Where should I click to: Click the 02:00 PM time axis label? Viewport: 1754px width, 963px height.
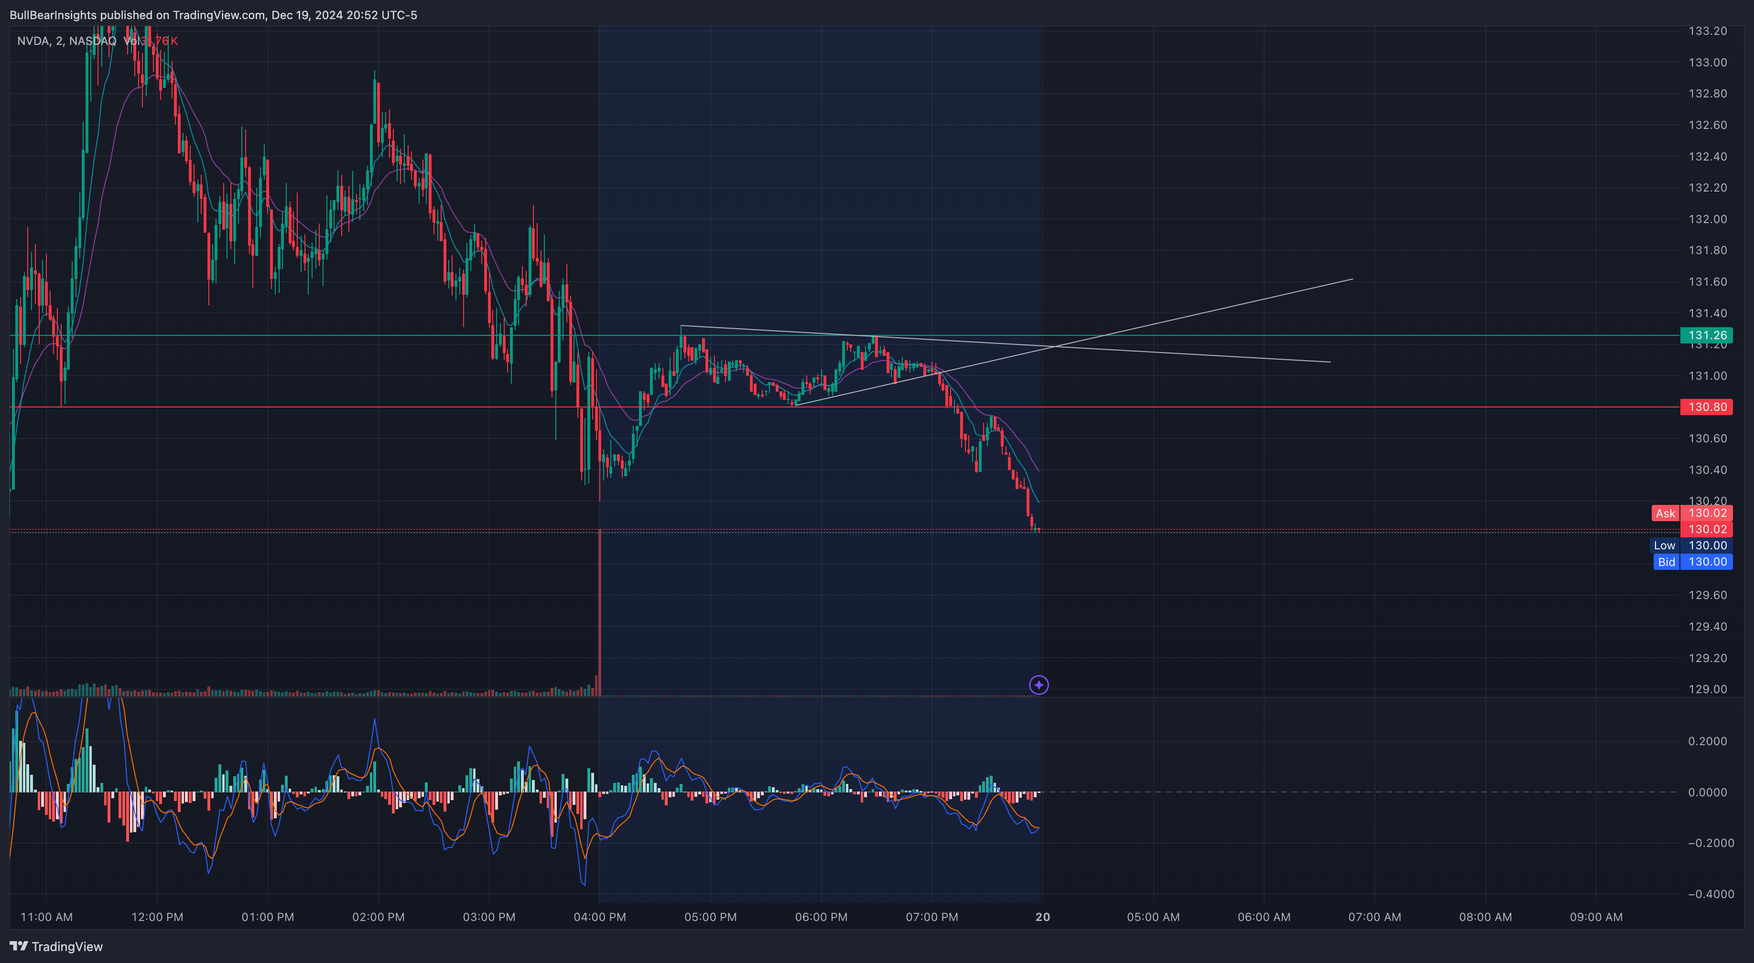(378, 917)
